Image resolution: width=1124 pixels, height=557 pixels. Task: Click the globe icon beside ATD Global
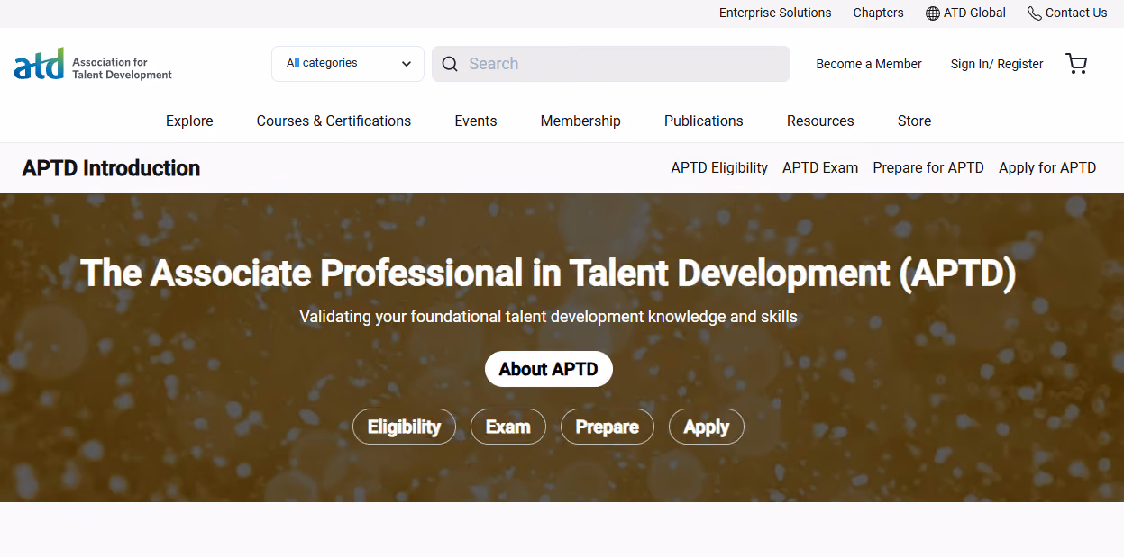click(933, 13)
